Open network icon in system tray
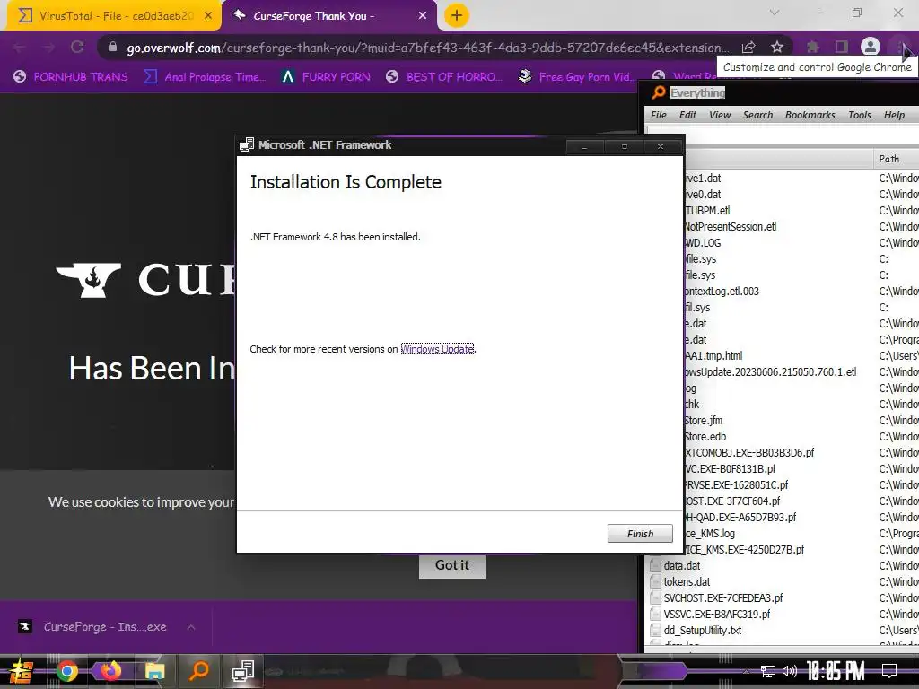The image size is (919, 689). (767, 671)
